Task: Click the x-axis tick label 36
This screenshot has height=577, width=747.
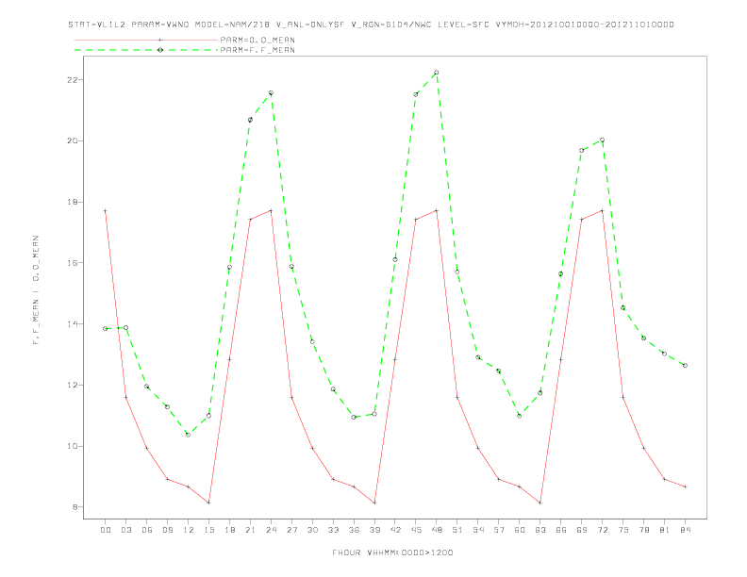Action: [x=354, y=530]
